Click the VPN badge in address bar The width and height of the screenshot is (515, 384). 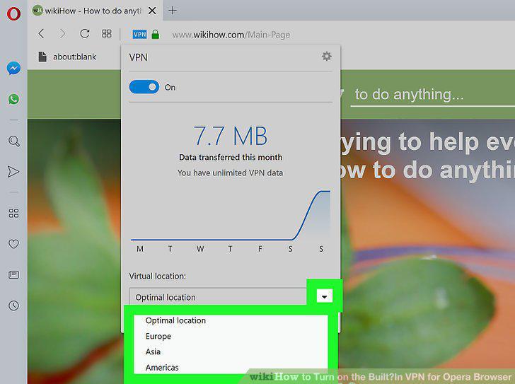click(x=139, y=34)
